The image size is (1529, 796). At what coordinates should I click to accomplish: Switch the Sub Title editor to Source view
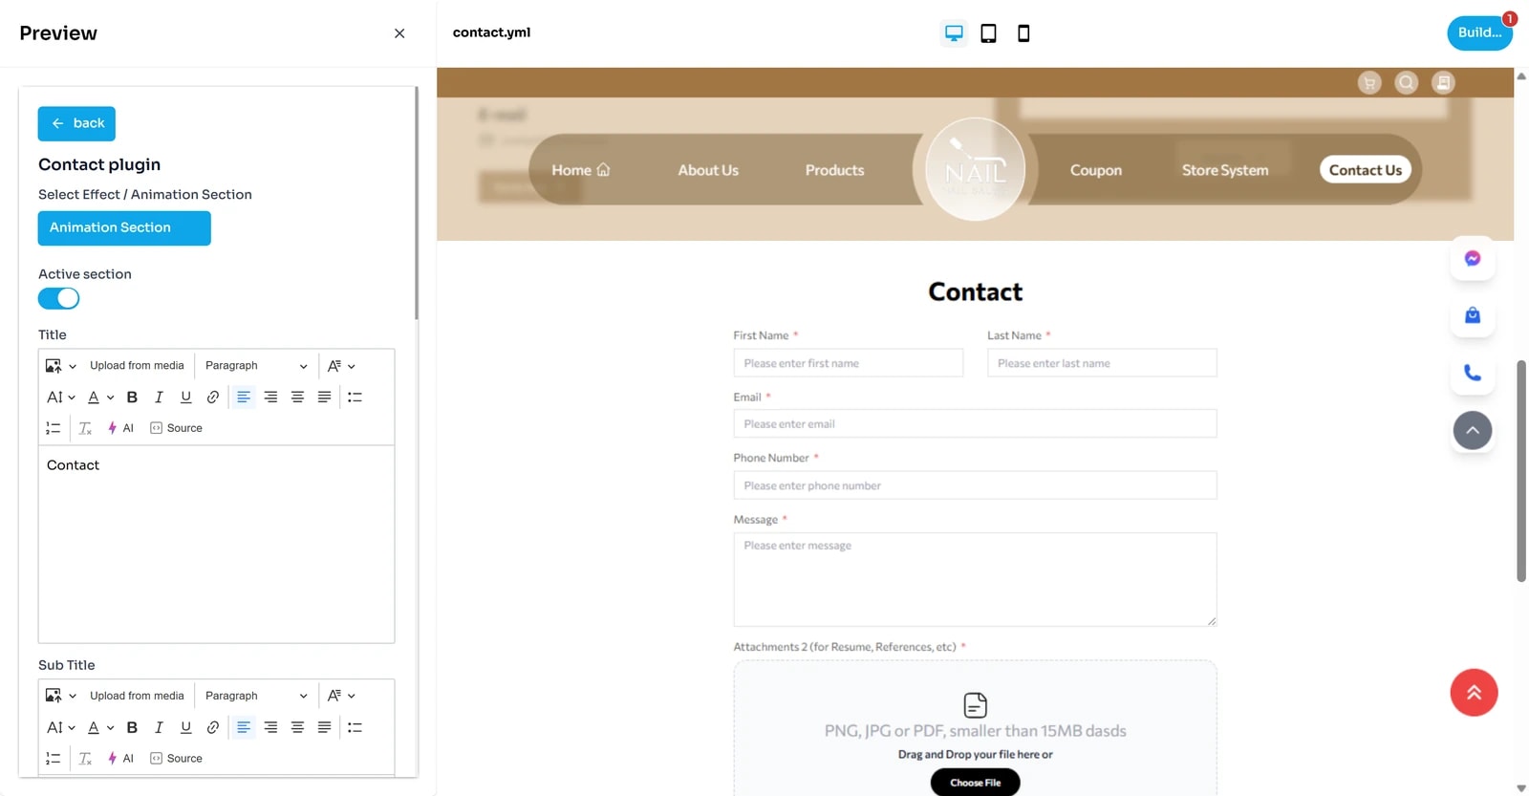[176, 759]
